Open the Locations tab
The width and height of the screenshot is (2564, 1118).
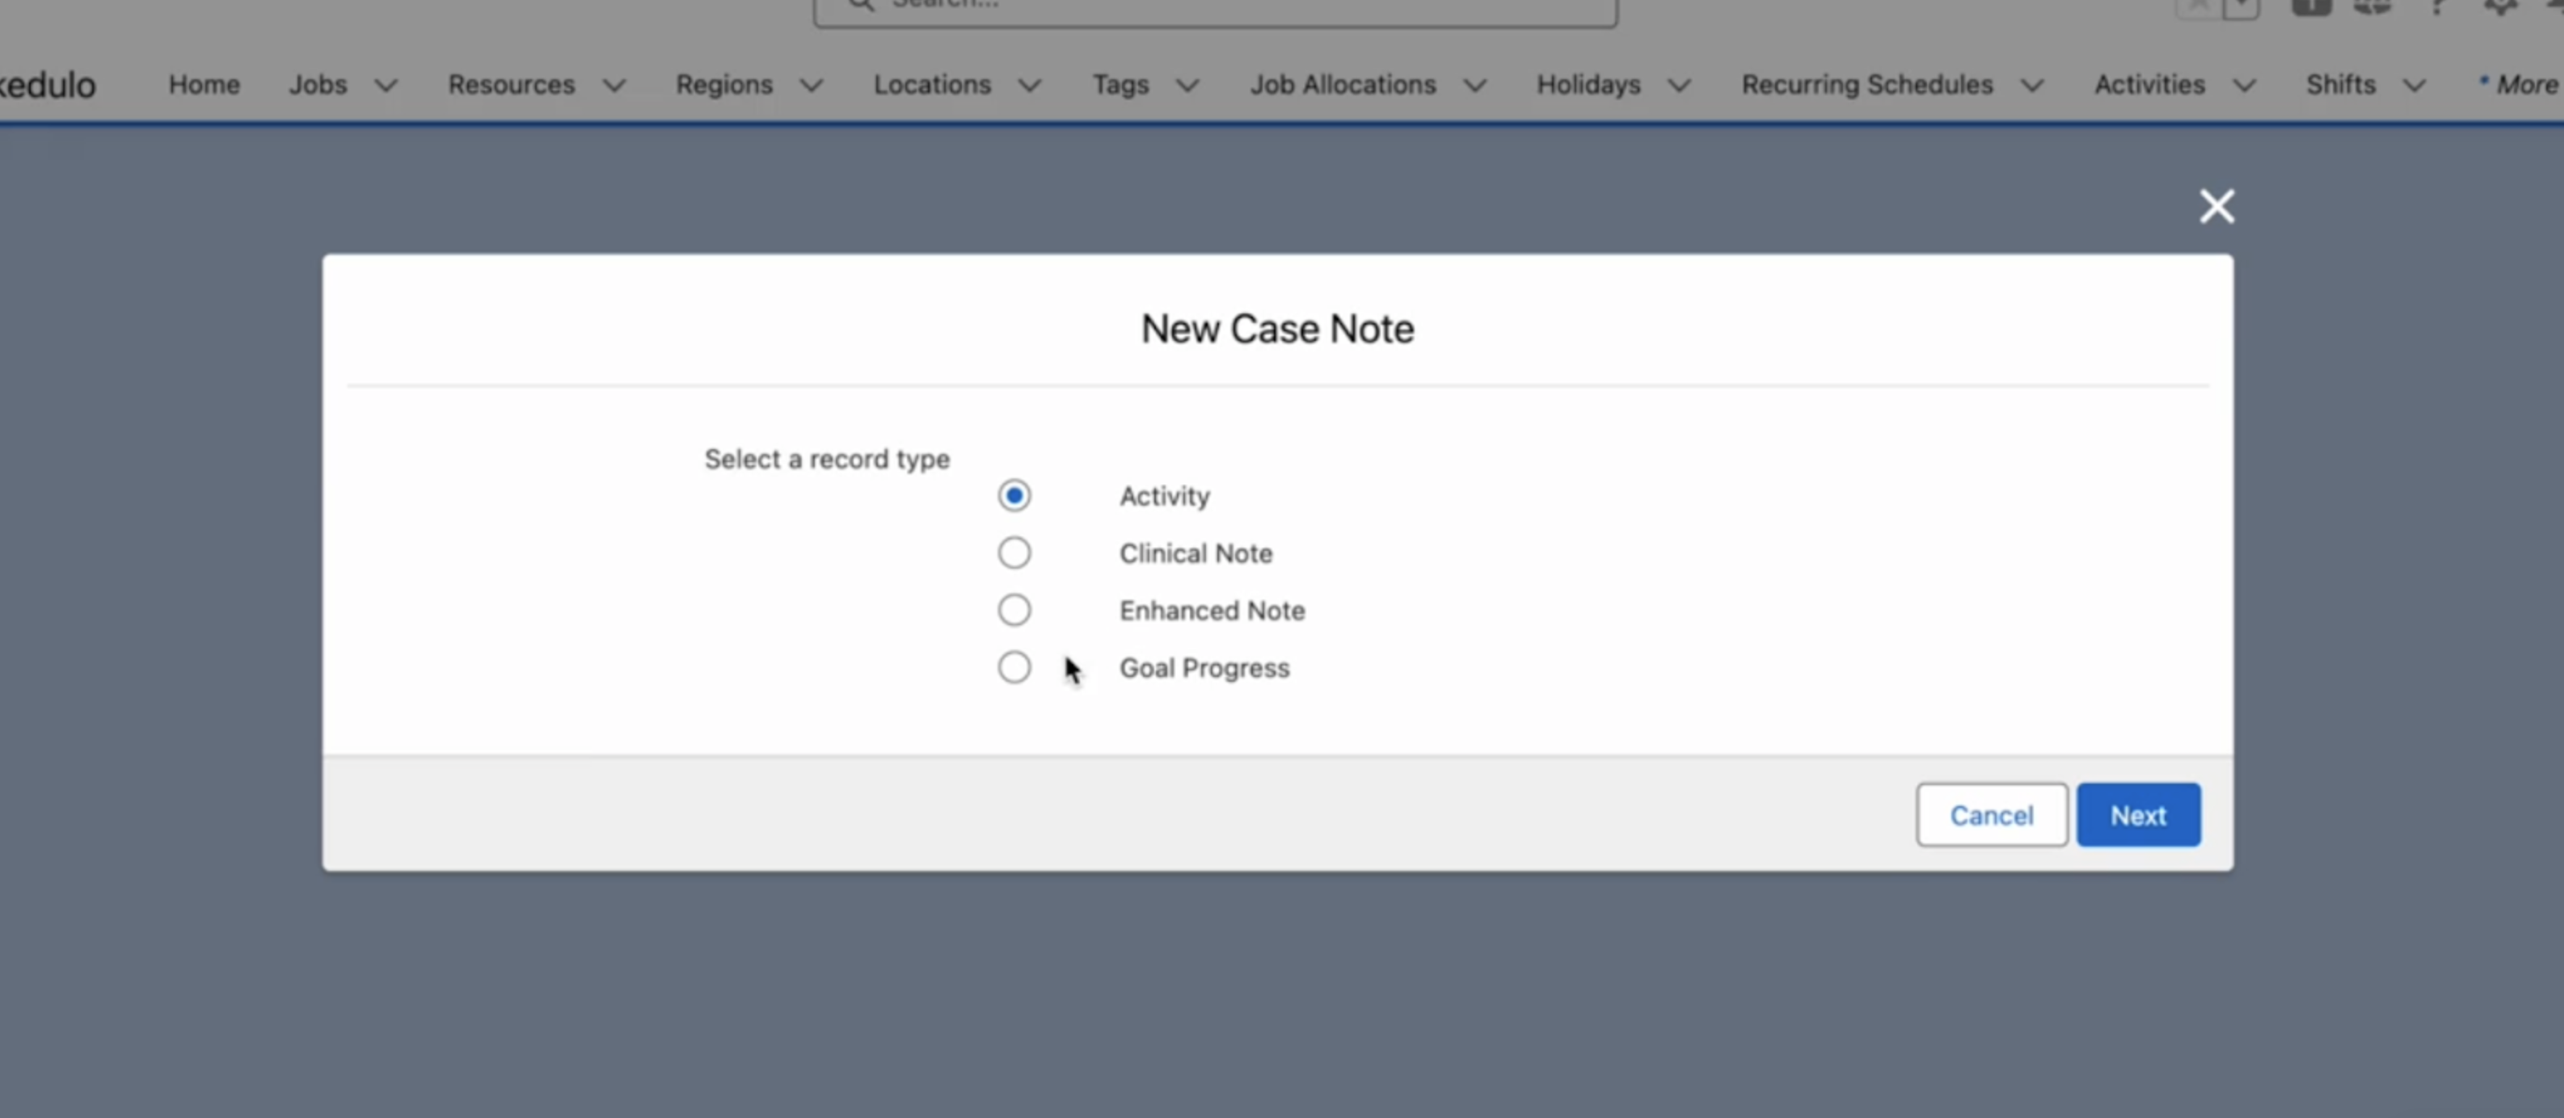point(932,85)
